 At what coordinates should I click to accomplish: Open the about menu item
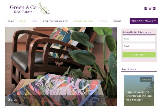pyautogui.click(x=23, y=21)
